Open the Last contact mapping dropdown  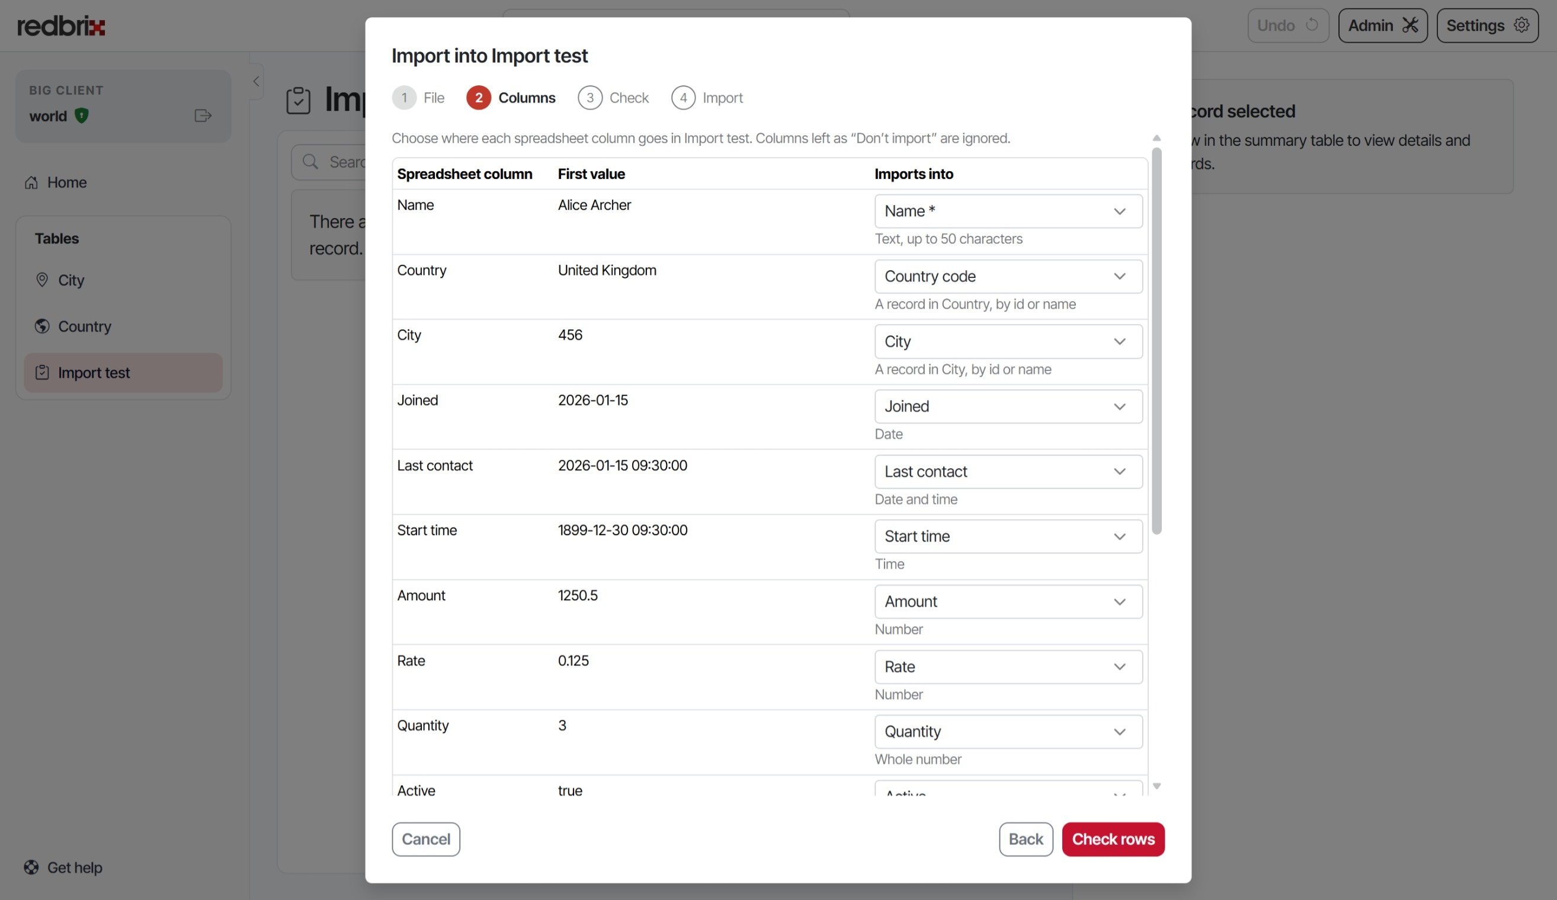coord(1008,471)
